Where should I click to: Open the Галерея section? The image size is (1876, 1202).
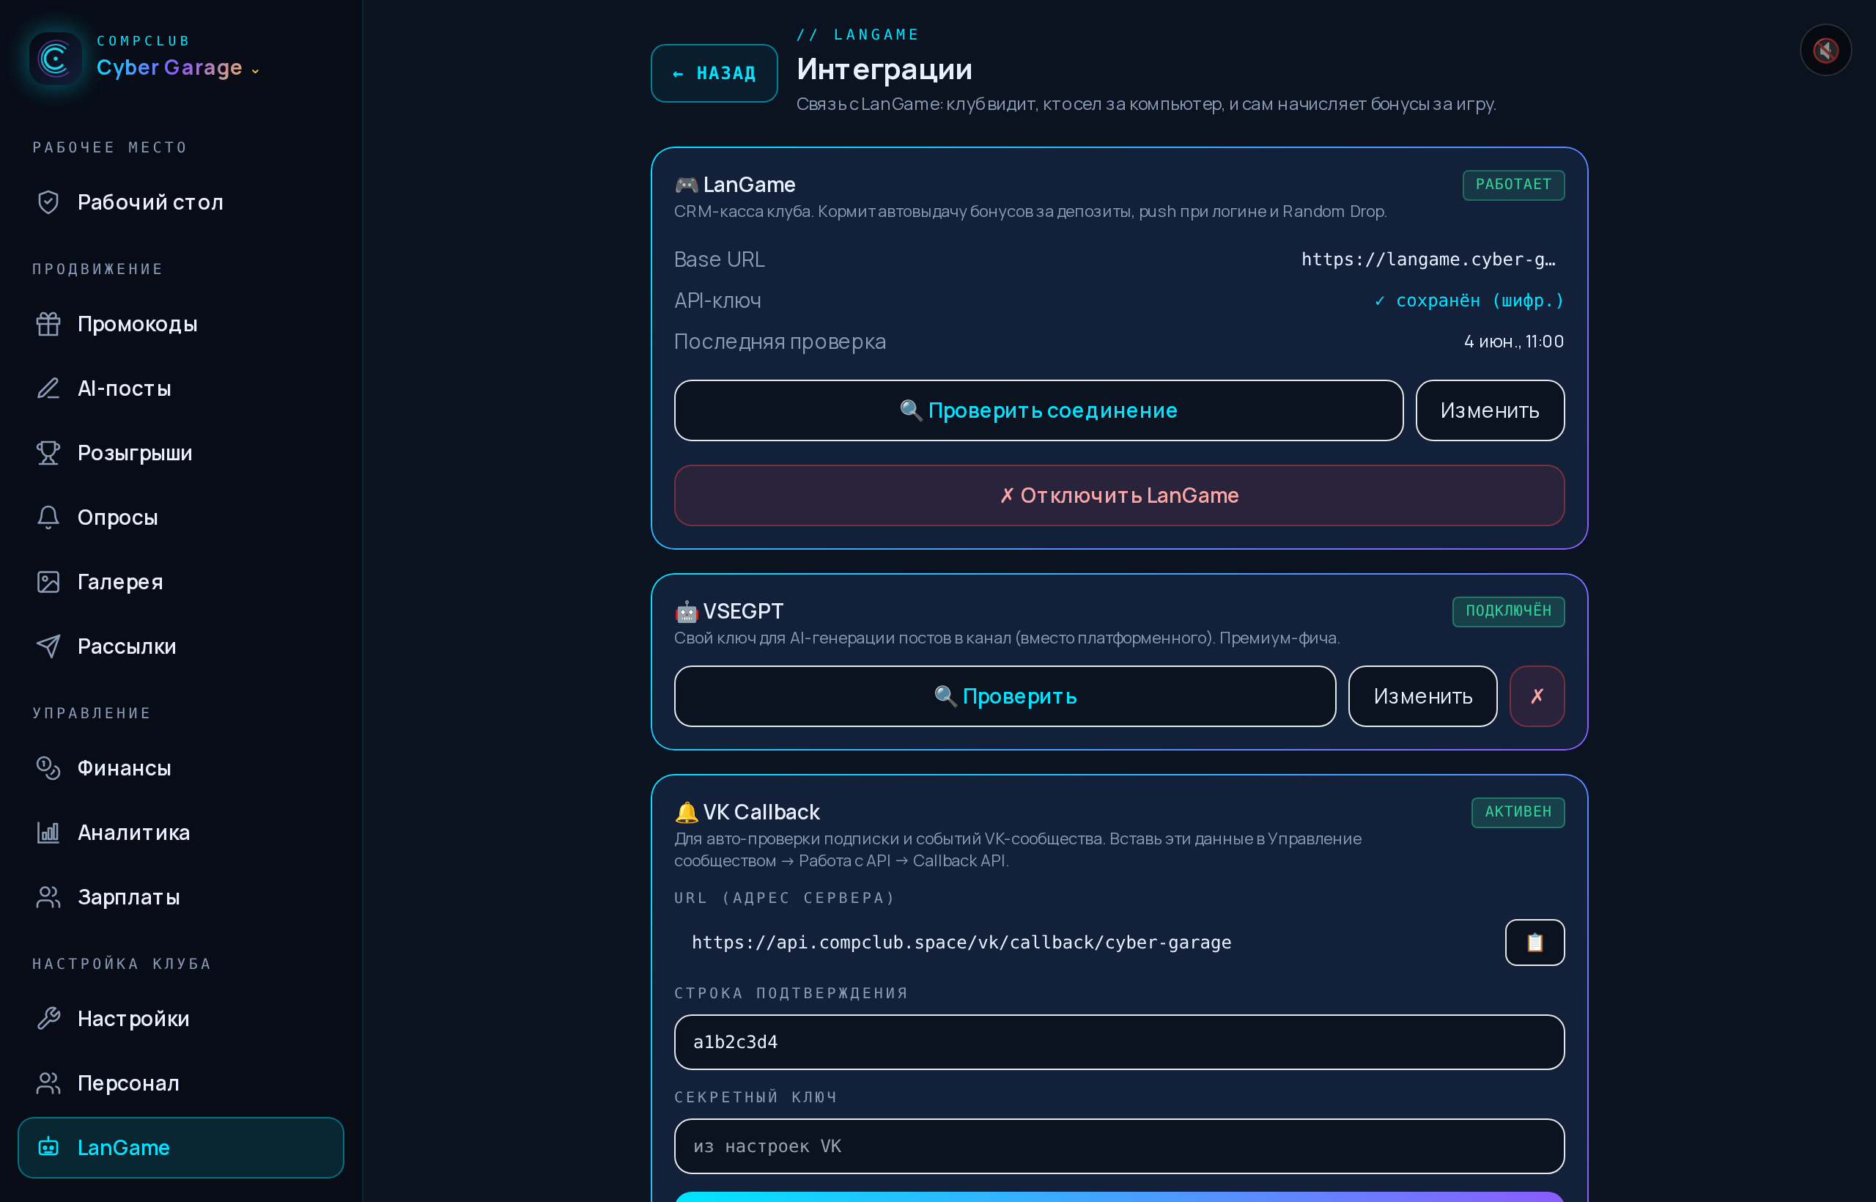(181, 582)
